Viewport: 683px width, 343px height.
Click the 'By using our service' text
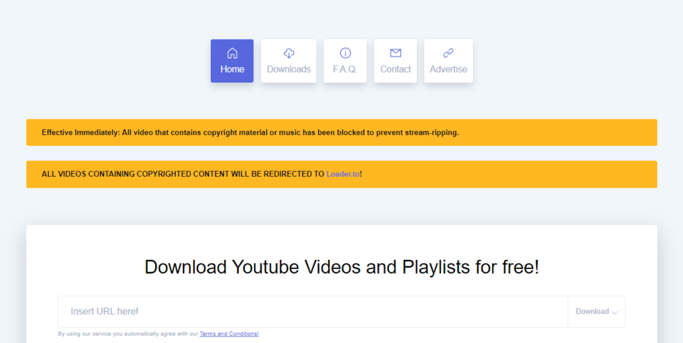point(128,334)
